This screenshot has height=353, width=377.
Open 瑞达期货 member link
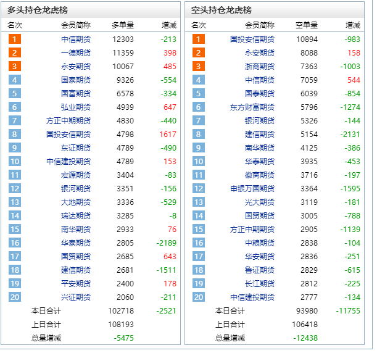point(76,216)
